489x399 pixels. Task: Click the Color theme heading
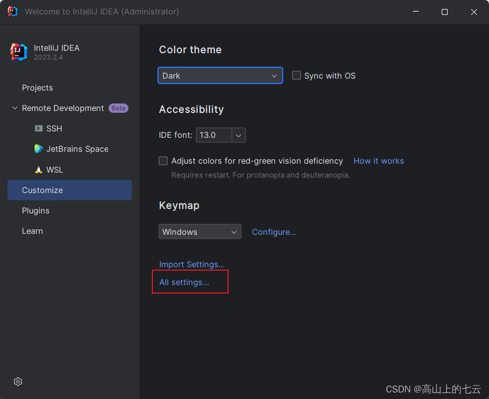pos(190,50)
